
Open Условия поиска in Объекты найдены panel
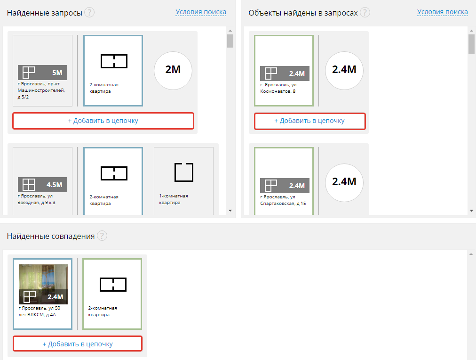click(442, 12)
